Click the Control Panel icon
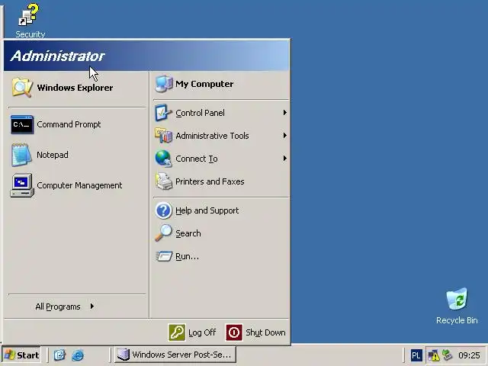The width and height of the screenshot is (488, 366). click(x=163, y=113)
